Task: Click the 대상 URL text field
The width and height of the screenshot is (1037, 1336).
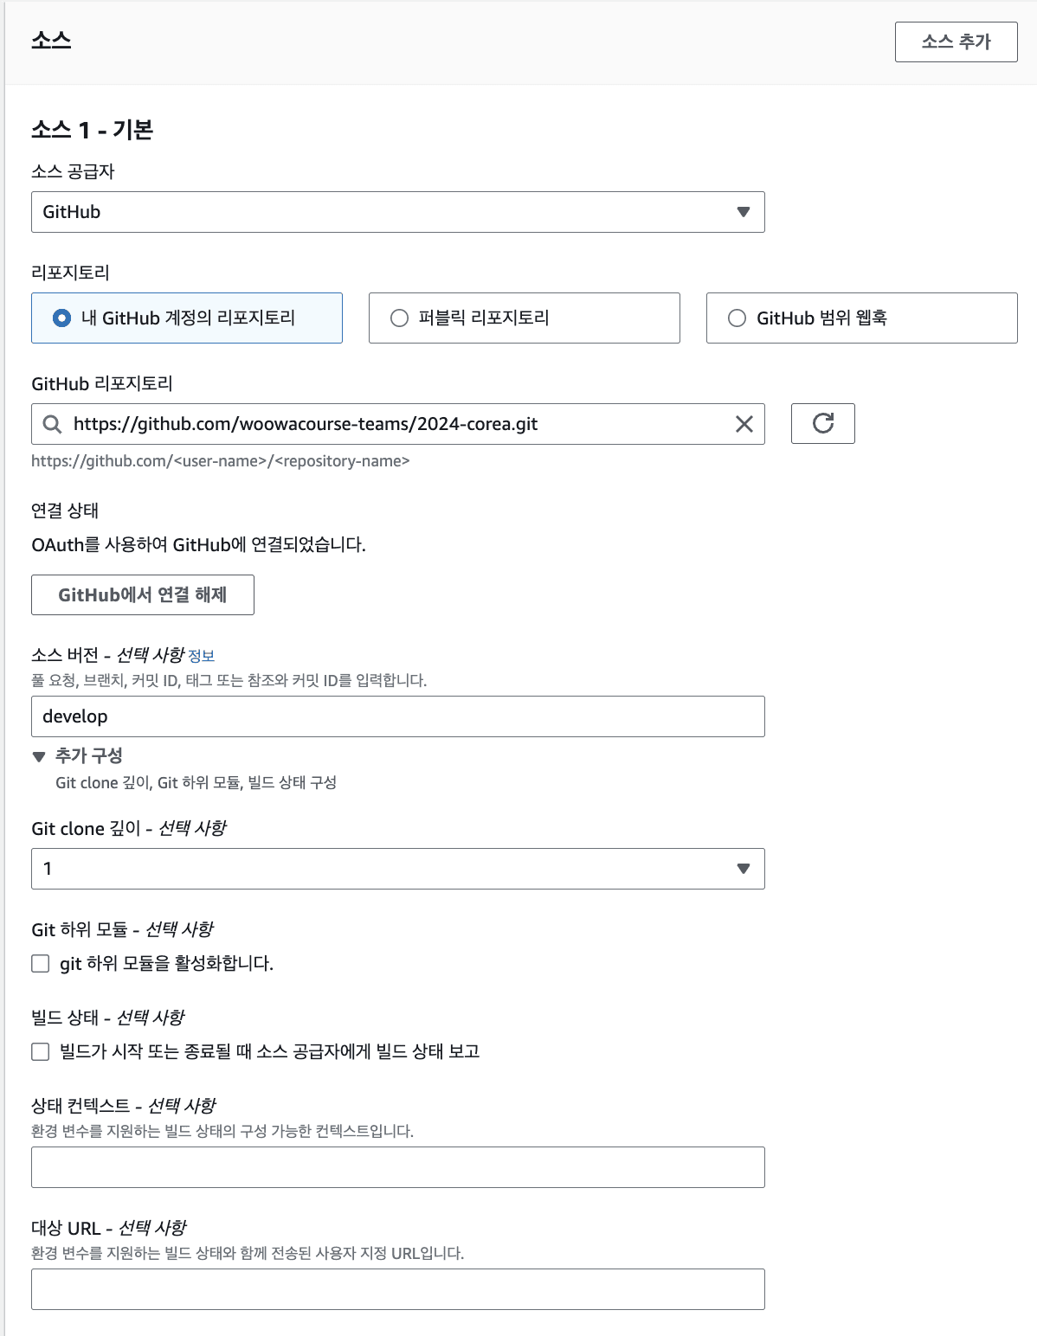Action: point(398,1289)
